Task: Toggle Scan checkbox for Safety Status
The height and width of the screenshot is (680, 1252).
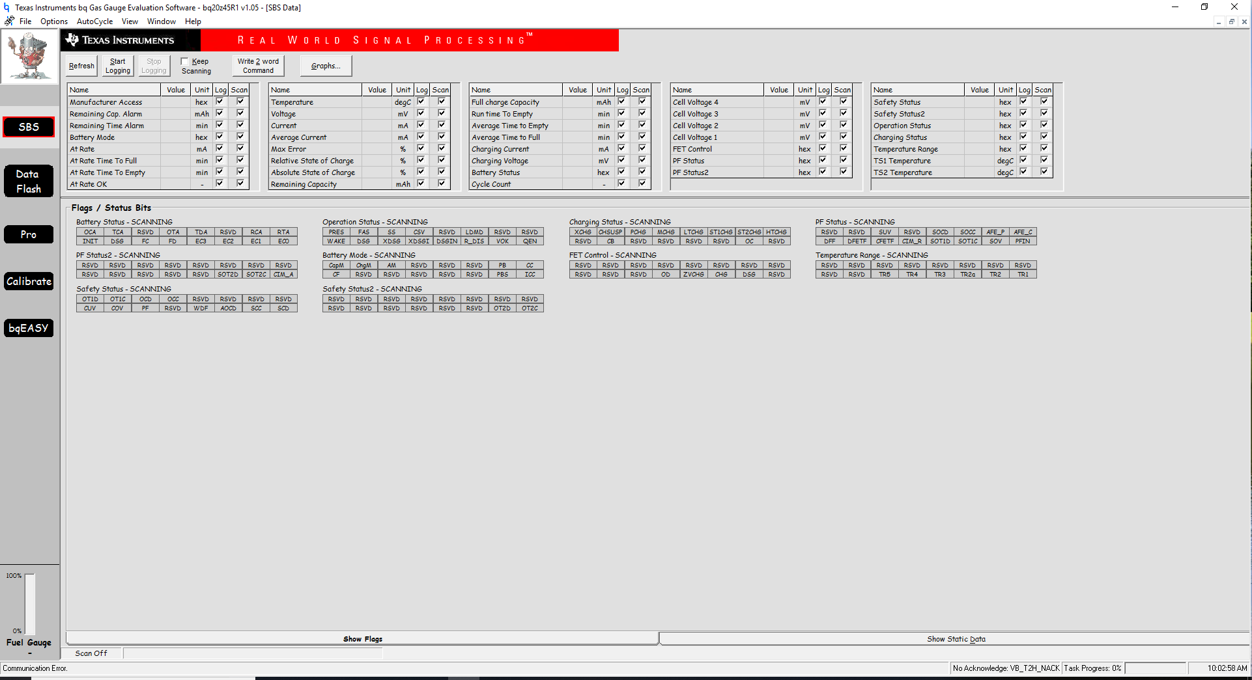Action: [x=1044, y=102]
